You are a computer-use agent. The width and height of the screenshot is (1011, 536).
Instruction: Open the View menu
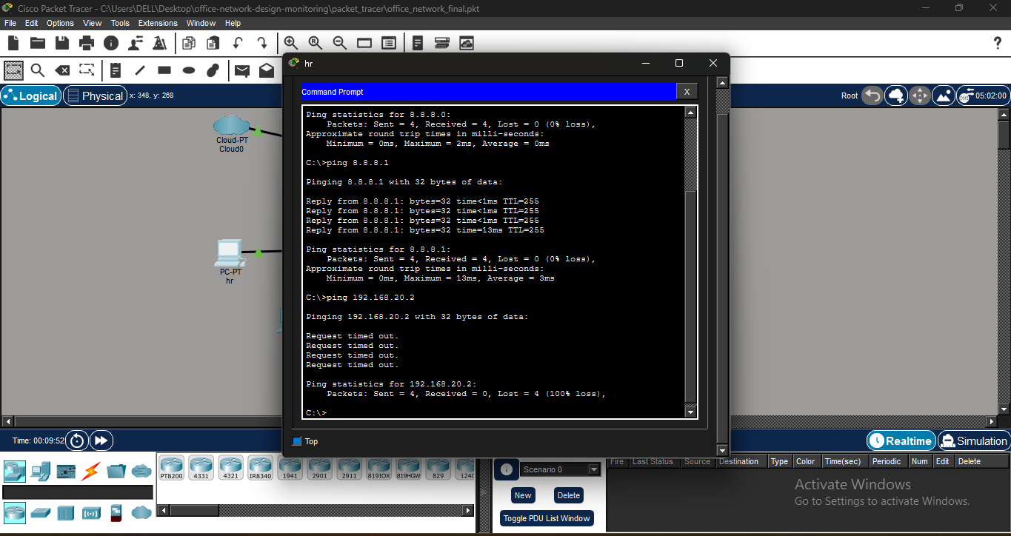click(x=93, y=23)
